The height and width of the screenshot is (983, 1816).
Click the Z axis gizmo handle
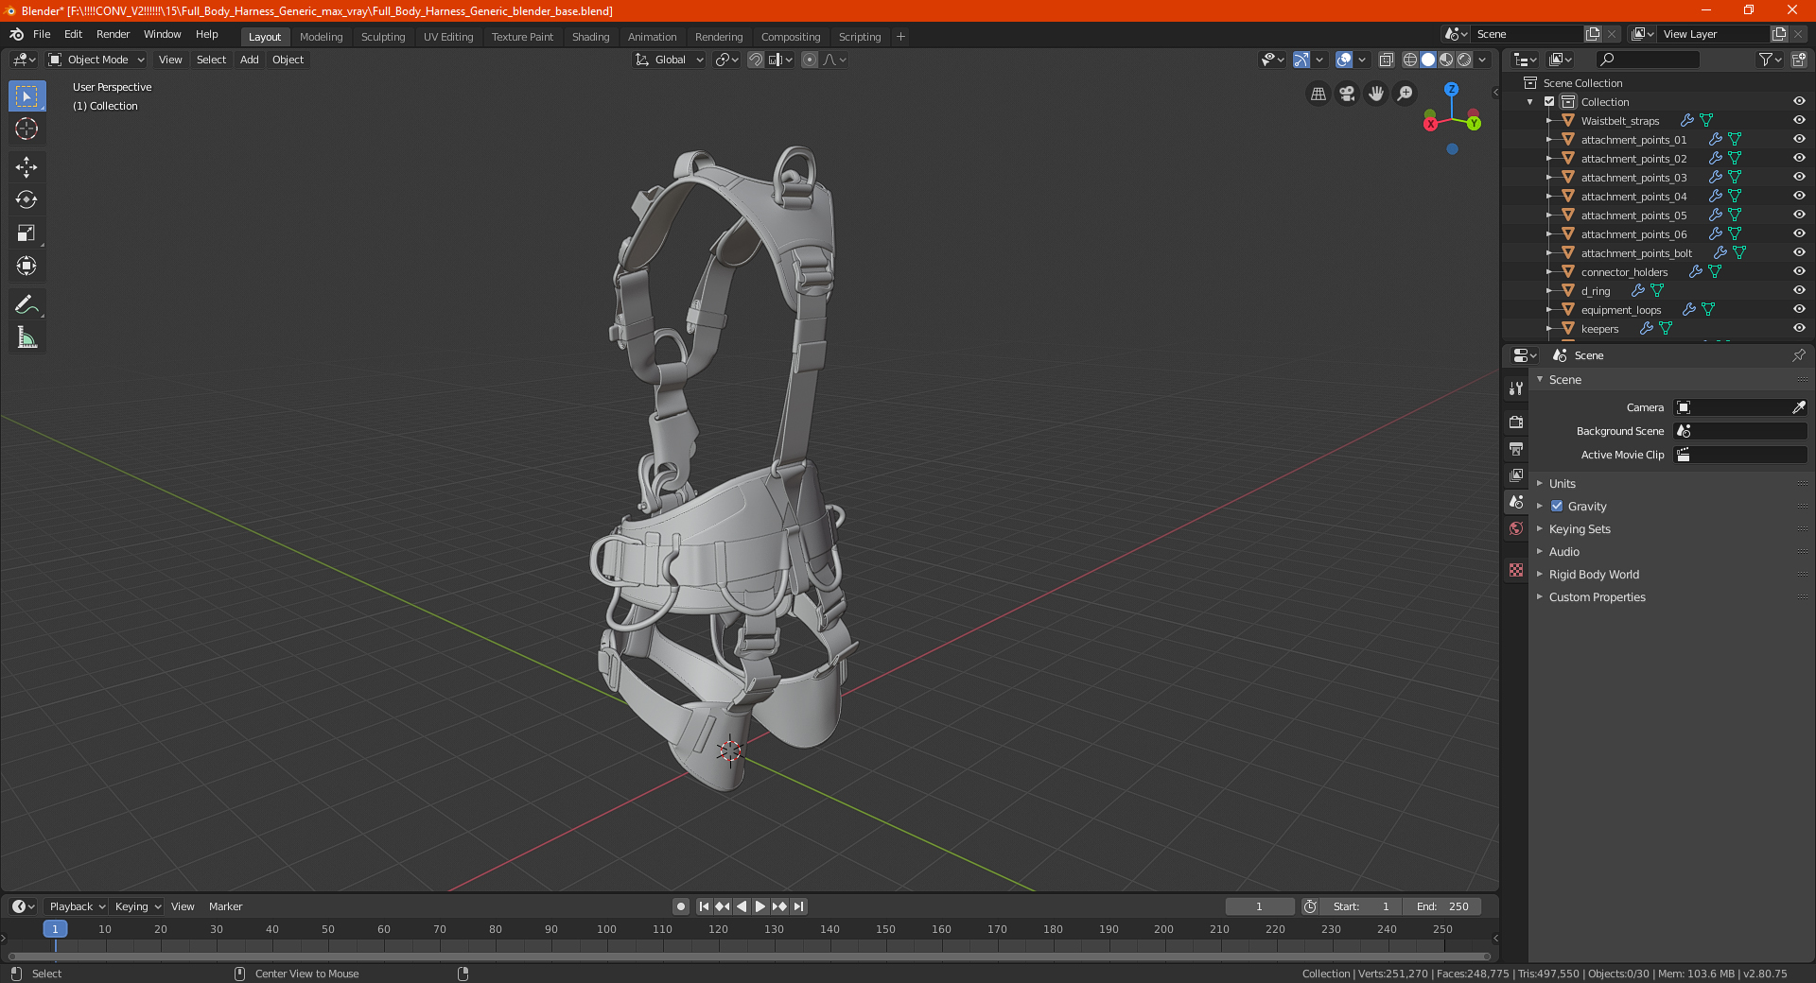1451,89
